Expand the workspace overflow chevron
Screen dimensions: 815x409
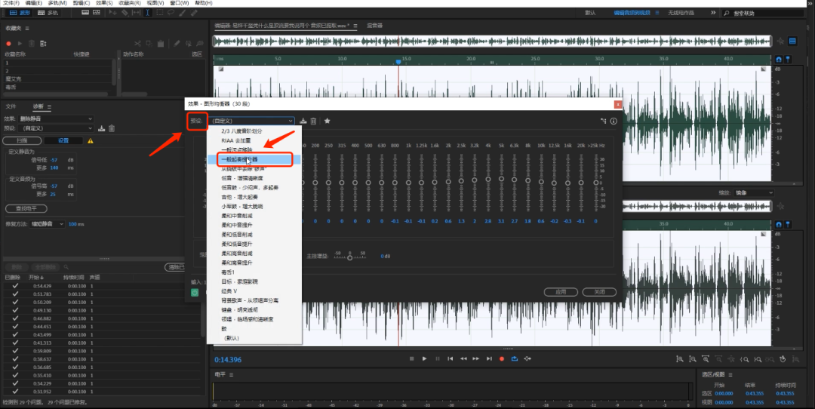713,13
